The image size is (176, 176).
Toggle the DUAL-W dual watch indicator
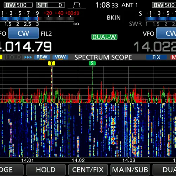point(104,37)
